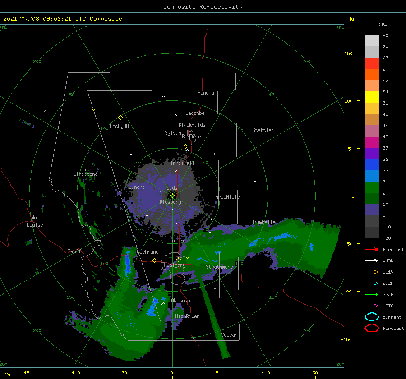Image resolution: width=406 pixels, height=379 pixels.
Task: Click the yellow diamond marker below RedDeer
Action: point(186,146)
